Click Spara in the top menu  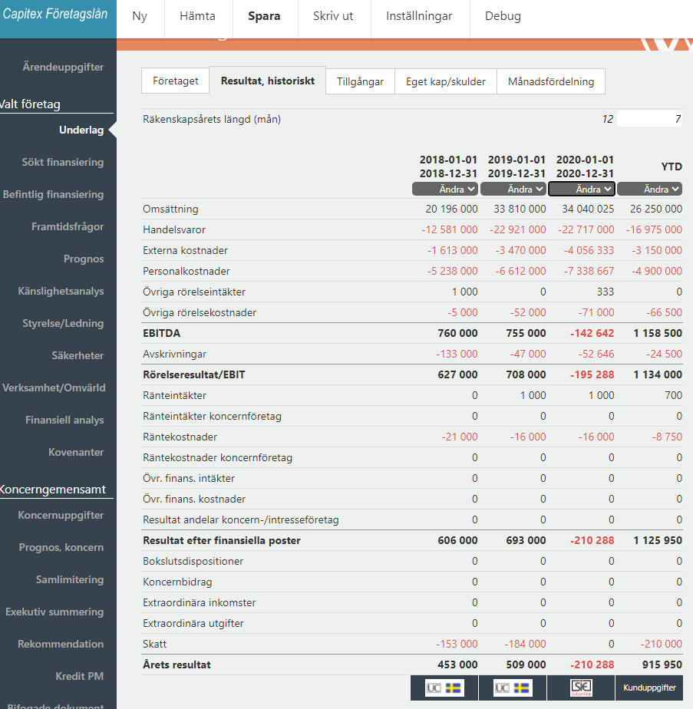pyautogui.click(x=264, y=16)
